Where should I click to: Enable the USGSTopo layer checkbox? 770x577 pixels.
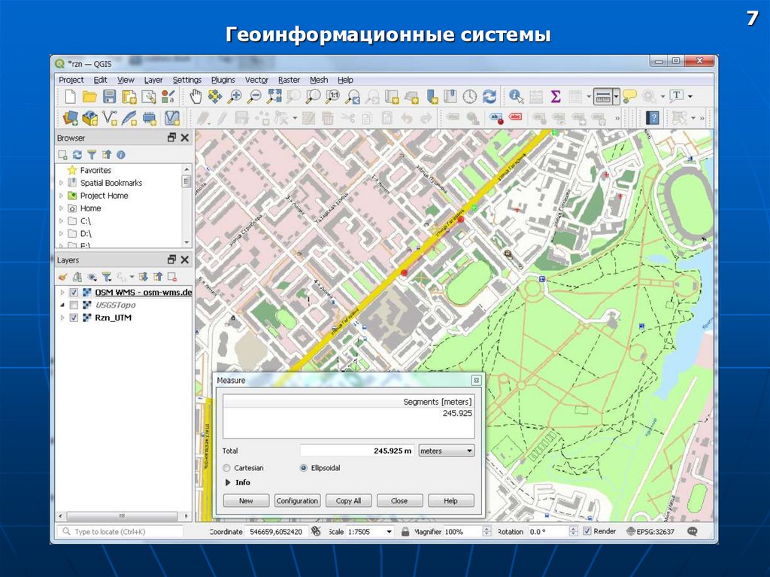click(74, 305)
